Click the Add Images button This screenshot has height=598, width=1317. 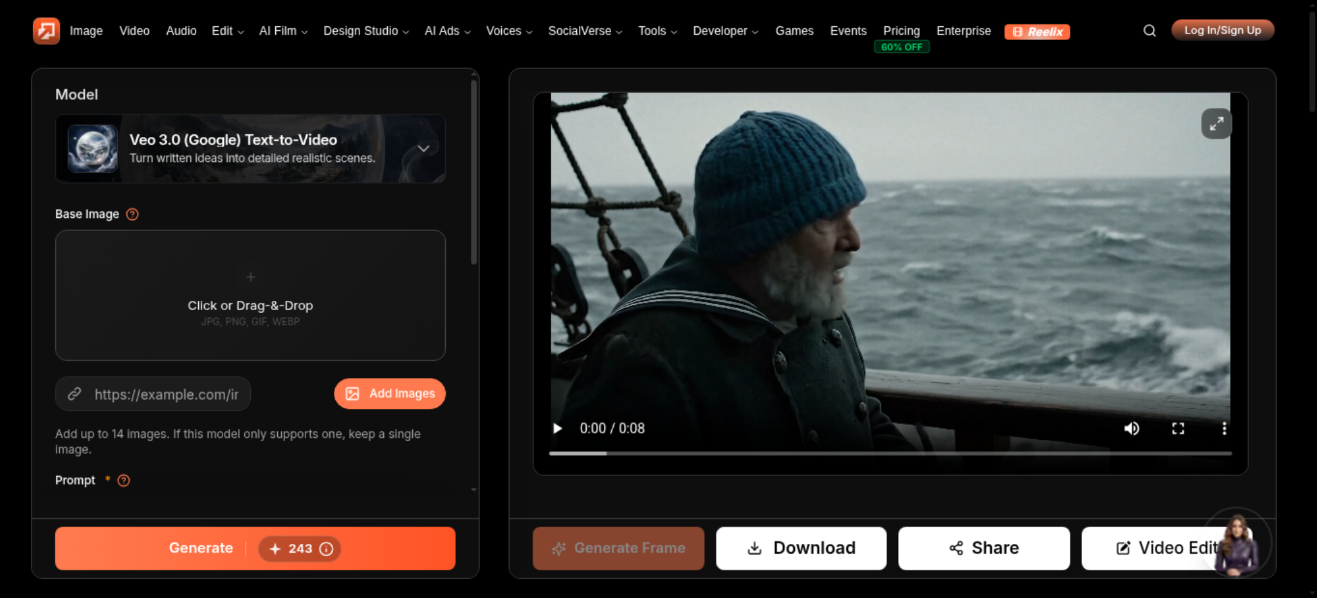pyautogui.click(x=390, y=394)
